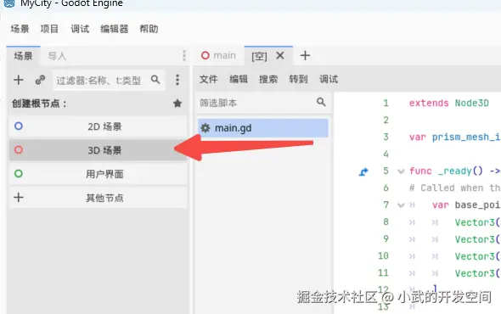The width and height of the screenshot is (501, 314).
Task: Click the '# Called when' comment line
Action: [x=454, y=188]
